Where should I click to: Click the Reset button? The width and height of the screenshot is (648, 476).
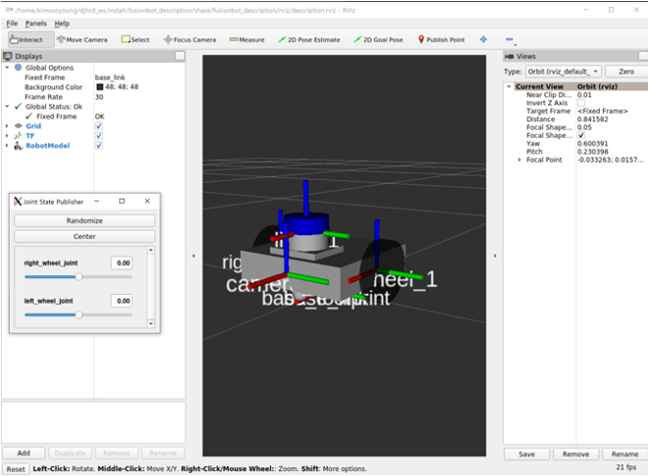(16, 469)
